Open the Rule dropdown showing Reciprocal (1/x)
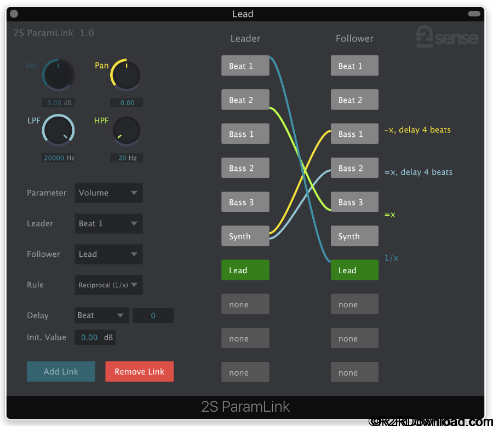This screenshot has width=493, height=426. [x=108, y=285]
